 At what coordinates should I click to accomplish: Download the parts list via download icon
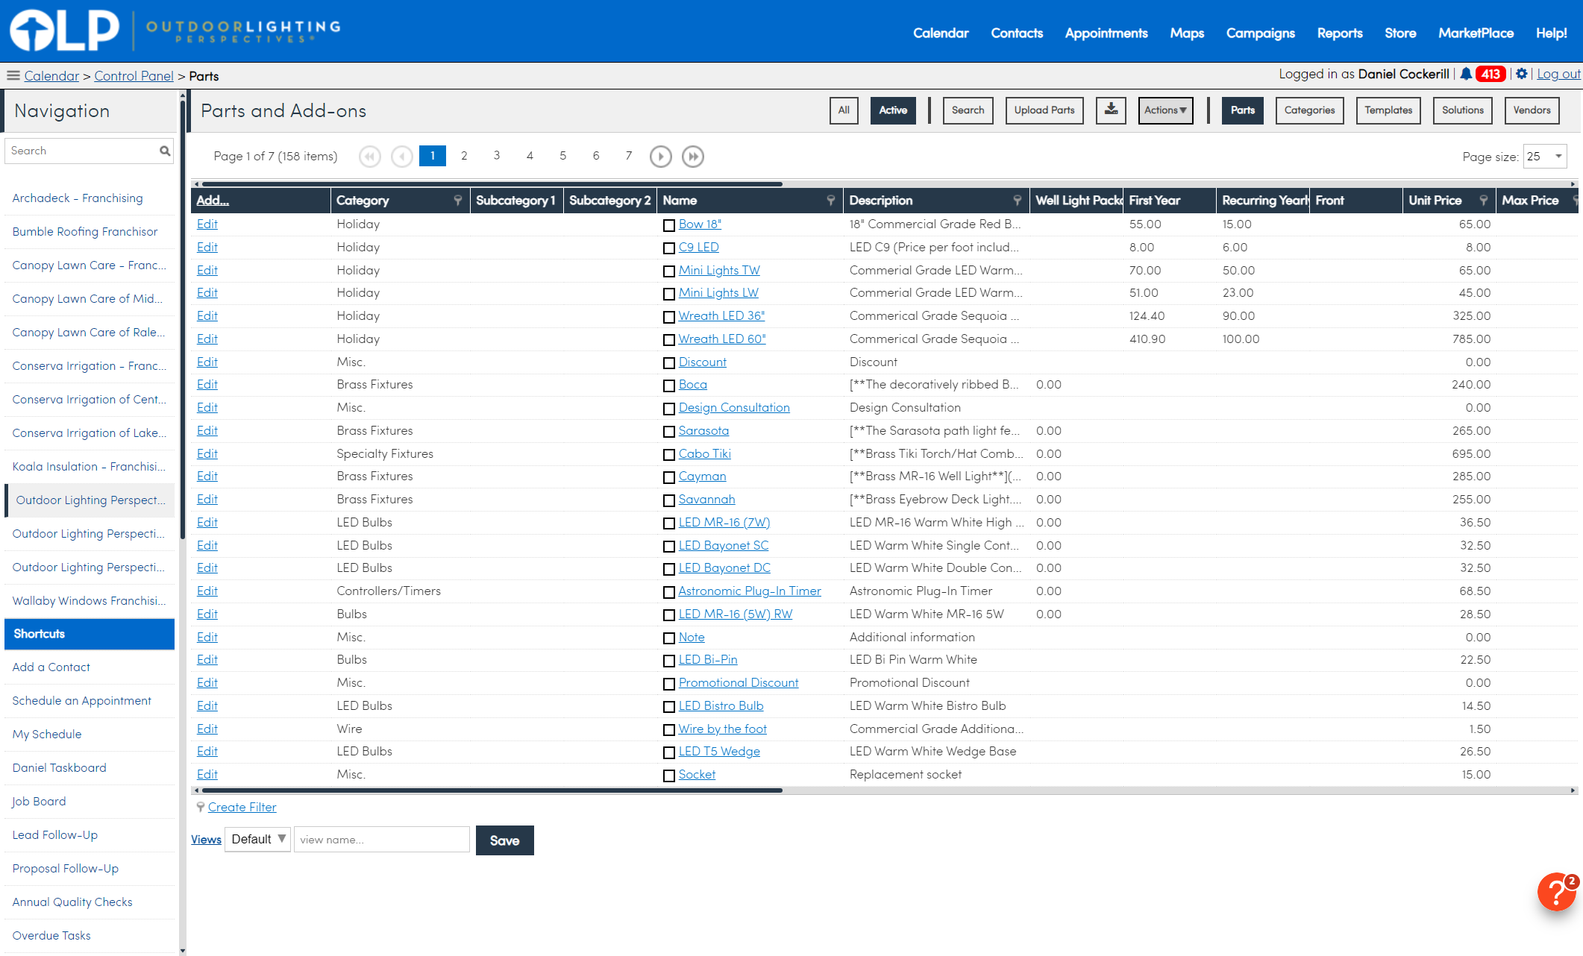[x=1111, y=110]
